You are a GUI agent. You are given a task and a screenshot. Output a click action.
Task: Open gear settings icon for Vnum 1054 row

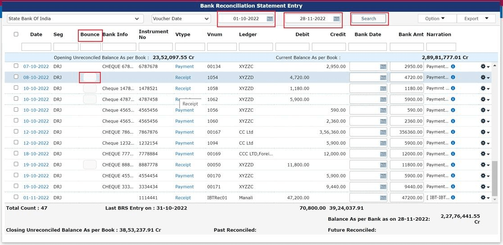[485, 78]
